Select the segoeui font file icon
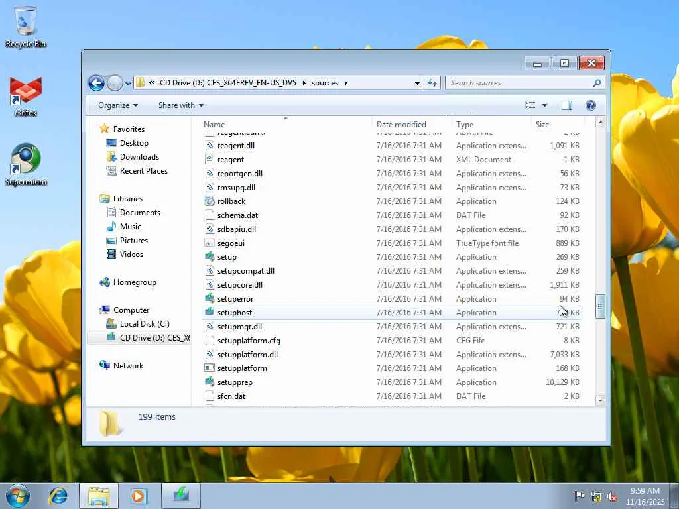The width and height of the screenshot is (679, 509). click(210, 243)
